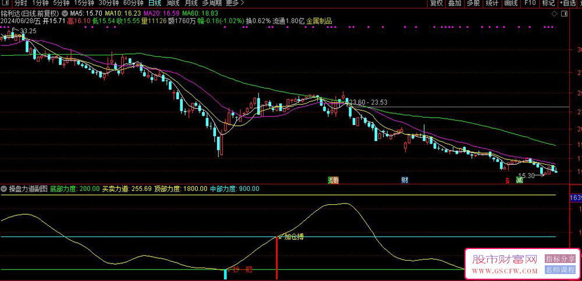Select the 5分钟 period tab

61,3
